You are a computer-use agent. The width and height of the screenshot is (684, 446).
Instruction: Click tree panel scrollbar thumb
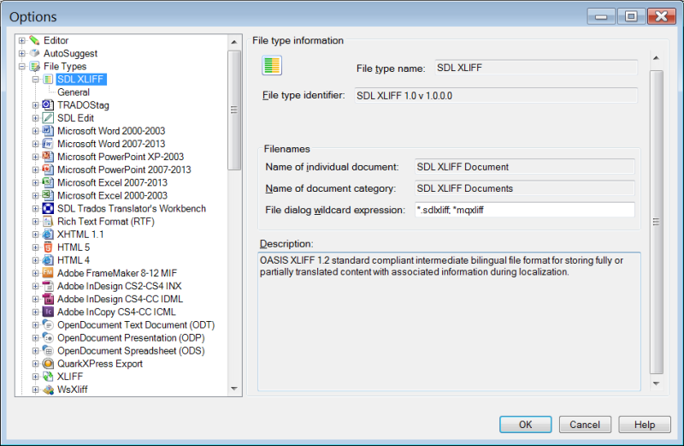pyautogui.click(x=234, y=110)
